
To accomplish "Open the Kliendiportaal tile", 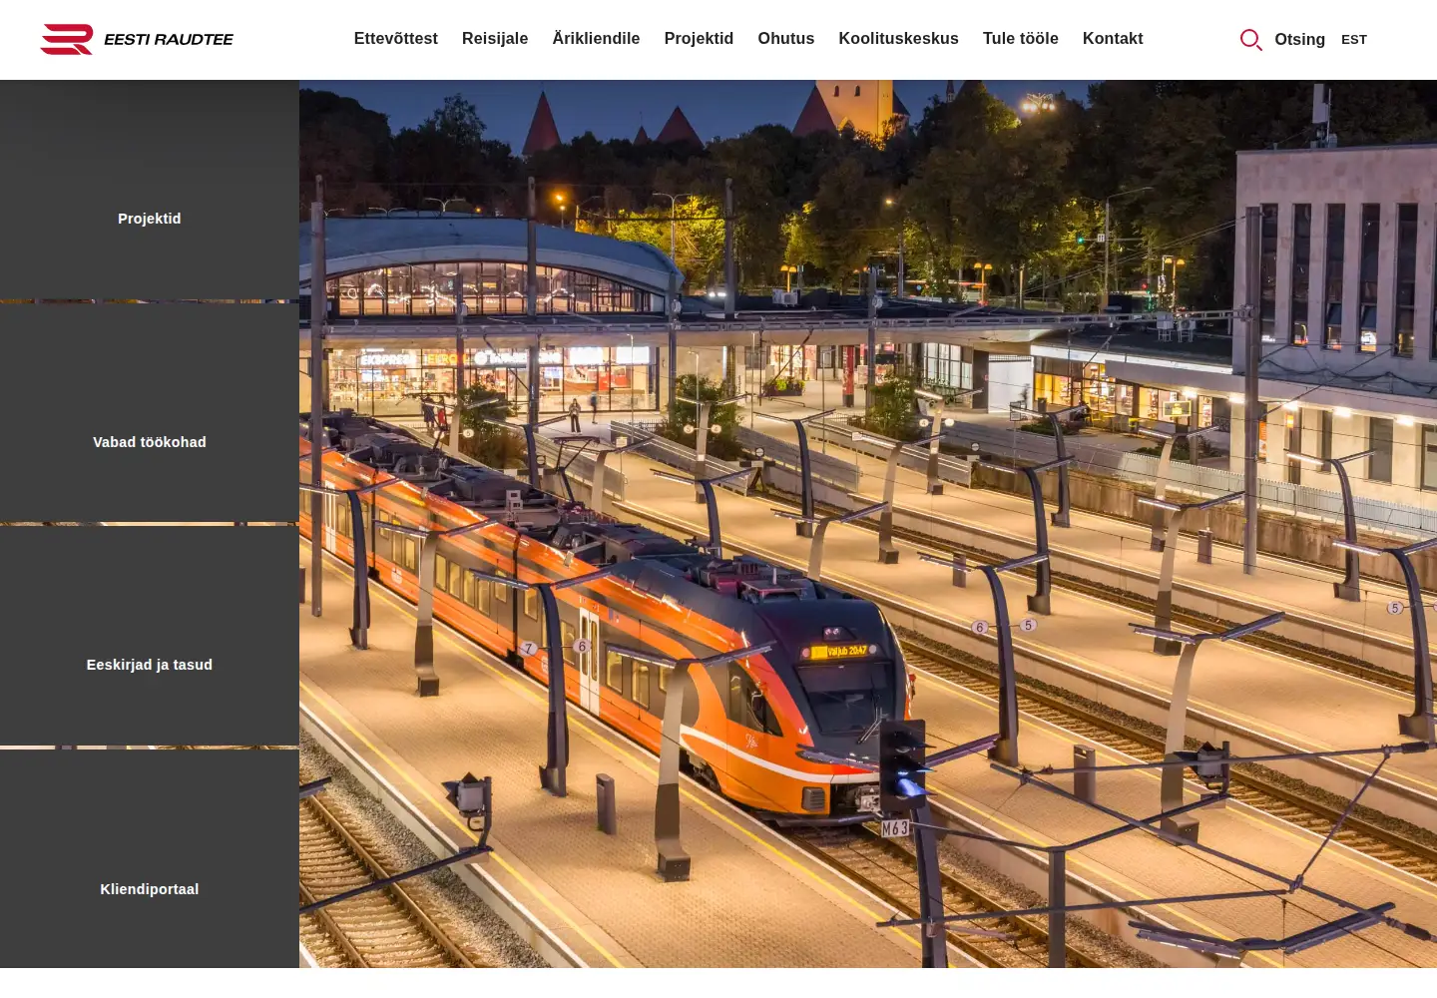I will coord(150,858).
